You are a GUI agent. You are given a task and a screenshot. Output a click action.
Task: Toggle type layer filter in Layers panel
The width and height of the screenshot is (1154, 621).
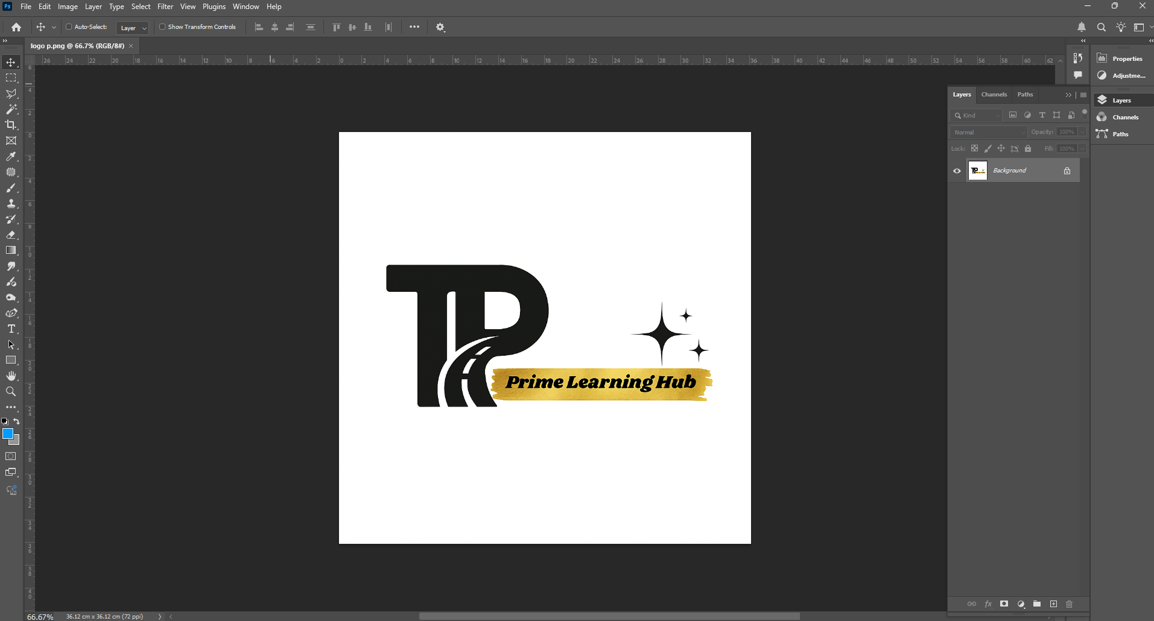(x=1042, y=115)
